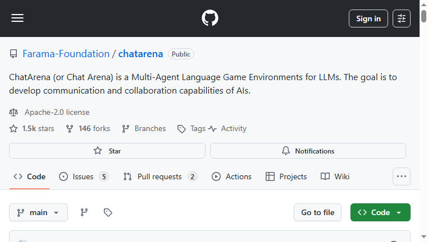Open the Branches link

150,128
